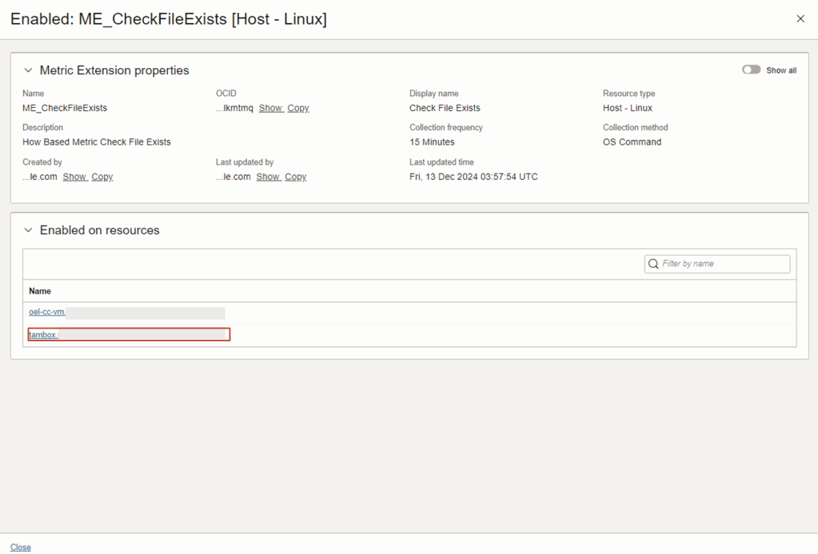Click the Close link at bottom left
This screenshot has height=554, width=818.
point(21,547)
